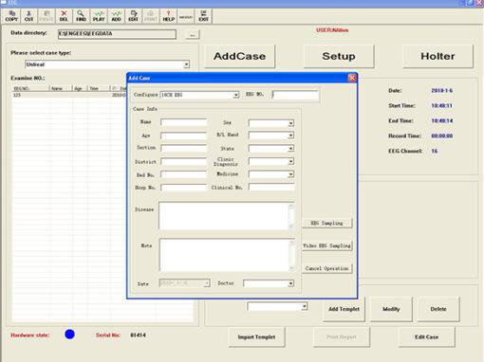This screenshot has height=362, width=484.
Task: Click the Clinical No. input field
Action: [271, 188]
